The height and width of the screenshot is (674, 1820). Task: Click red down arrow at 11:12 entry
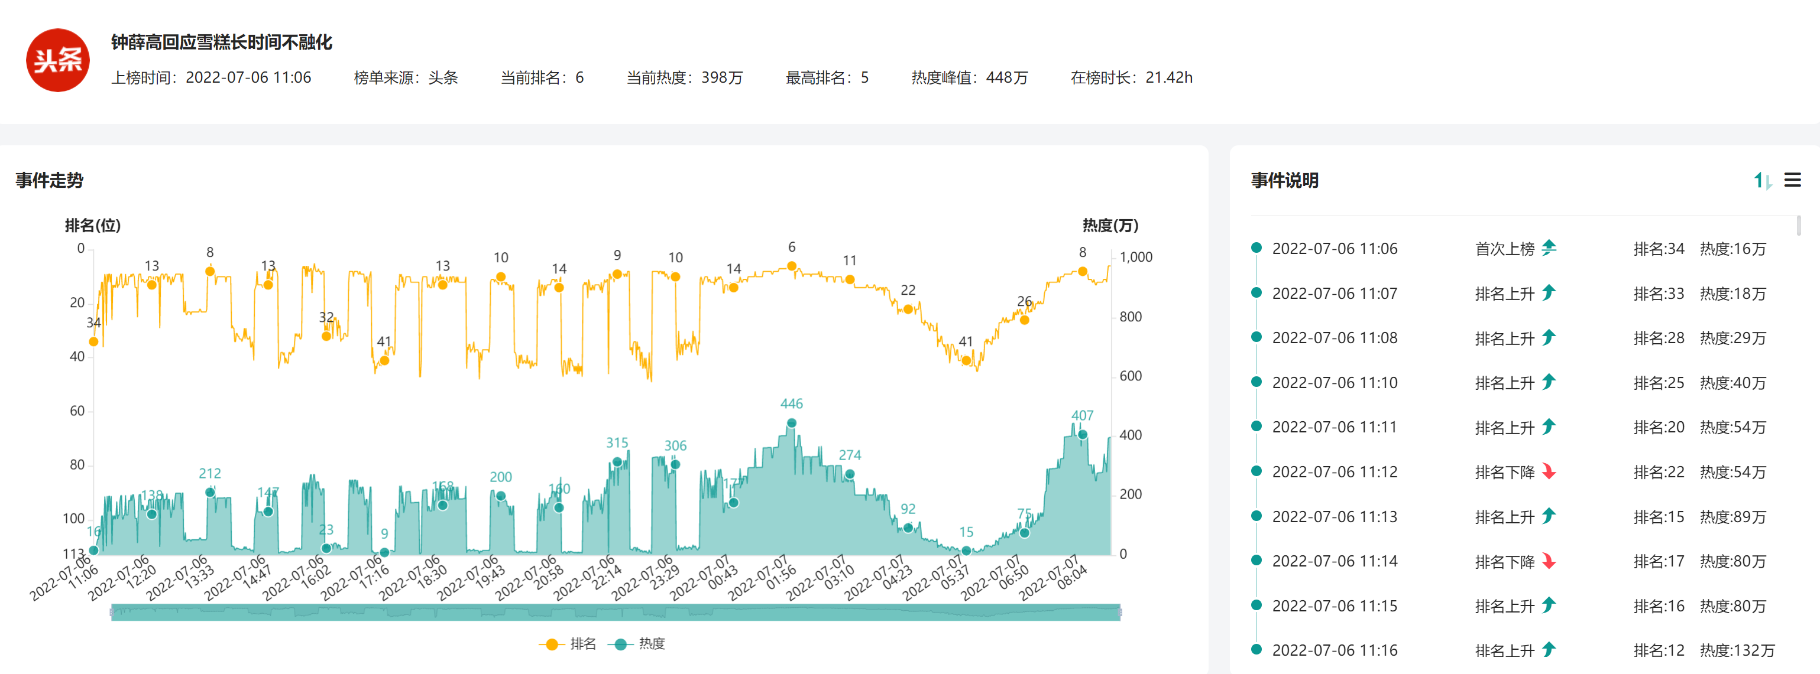(1549, 471)
